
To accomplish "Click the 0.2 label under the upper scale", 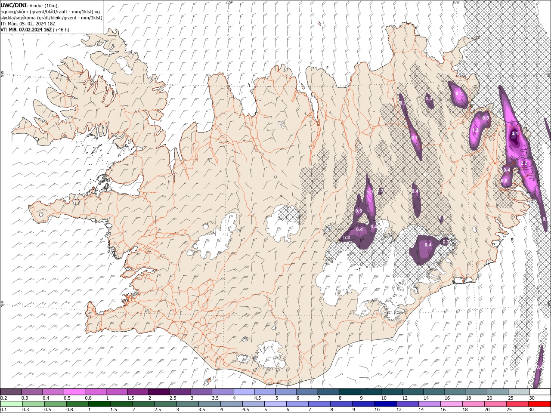I will point(3,398).
